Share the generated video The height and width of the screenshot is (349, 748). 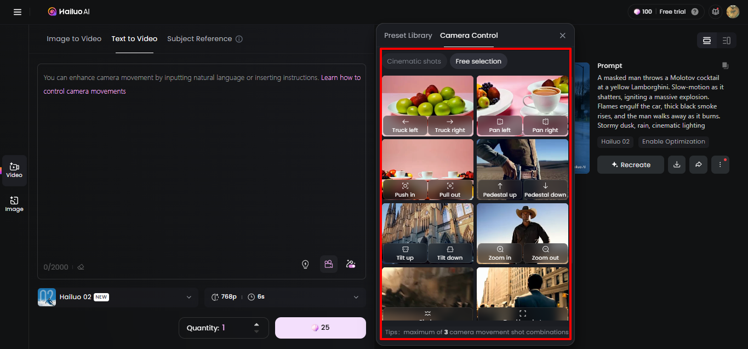(x=698, y=164)
